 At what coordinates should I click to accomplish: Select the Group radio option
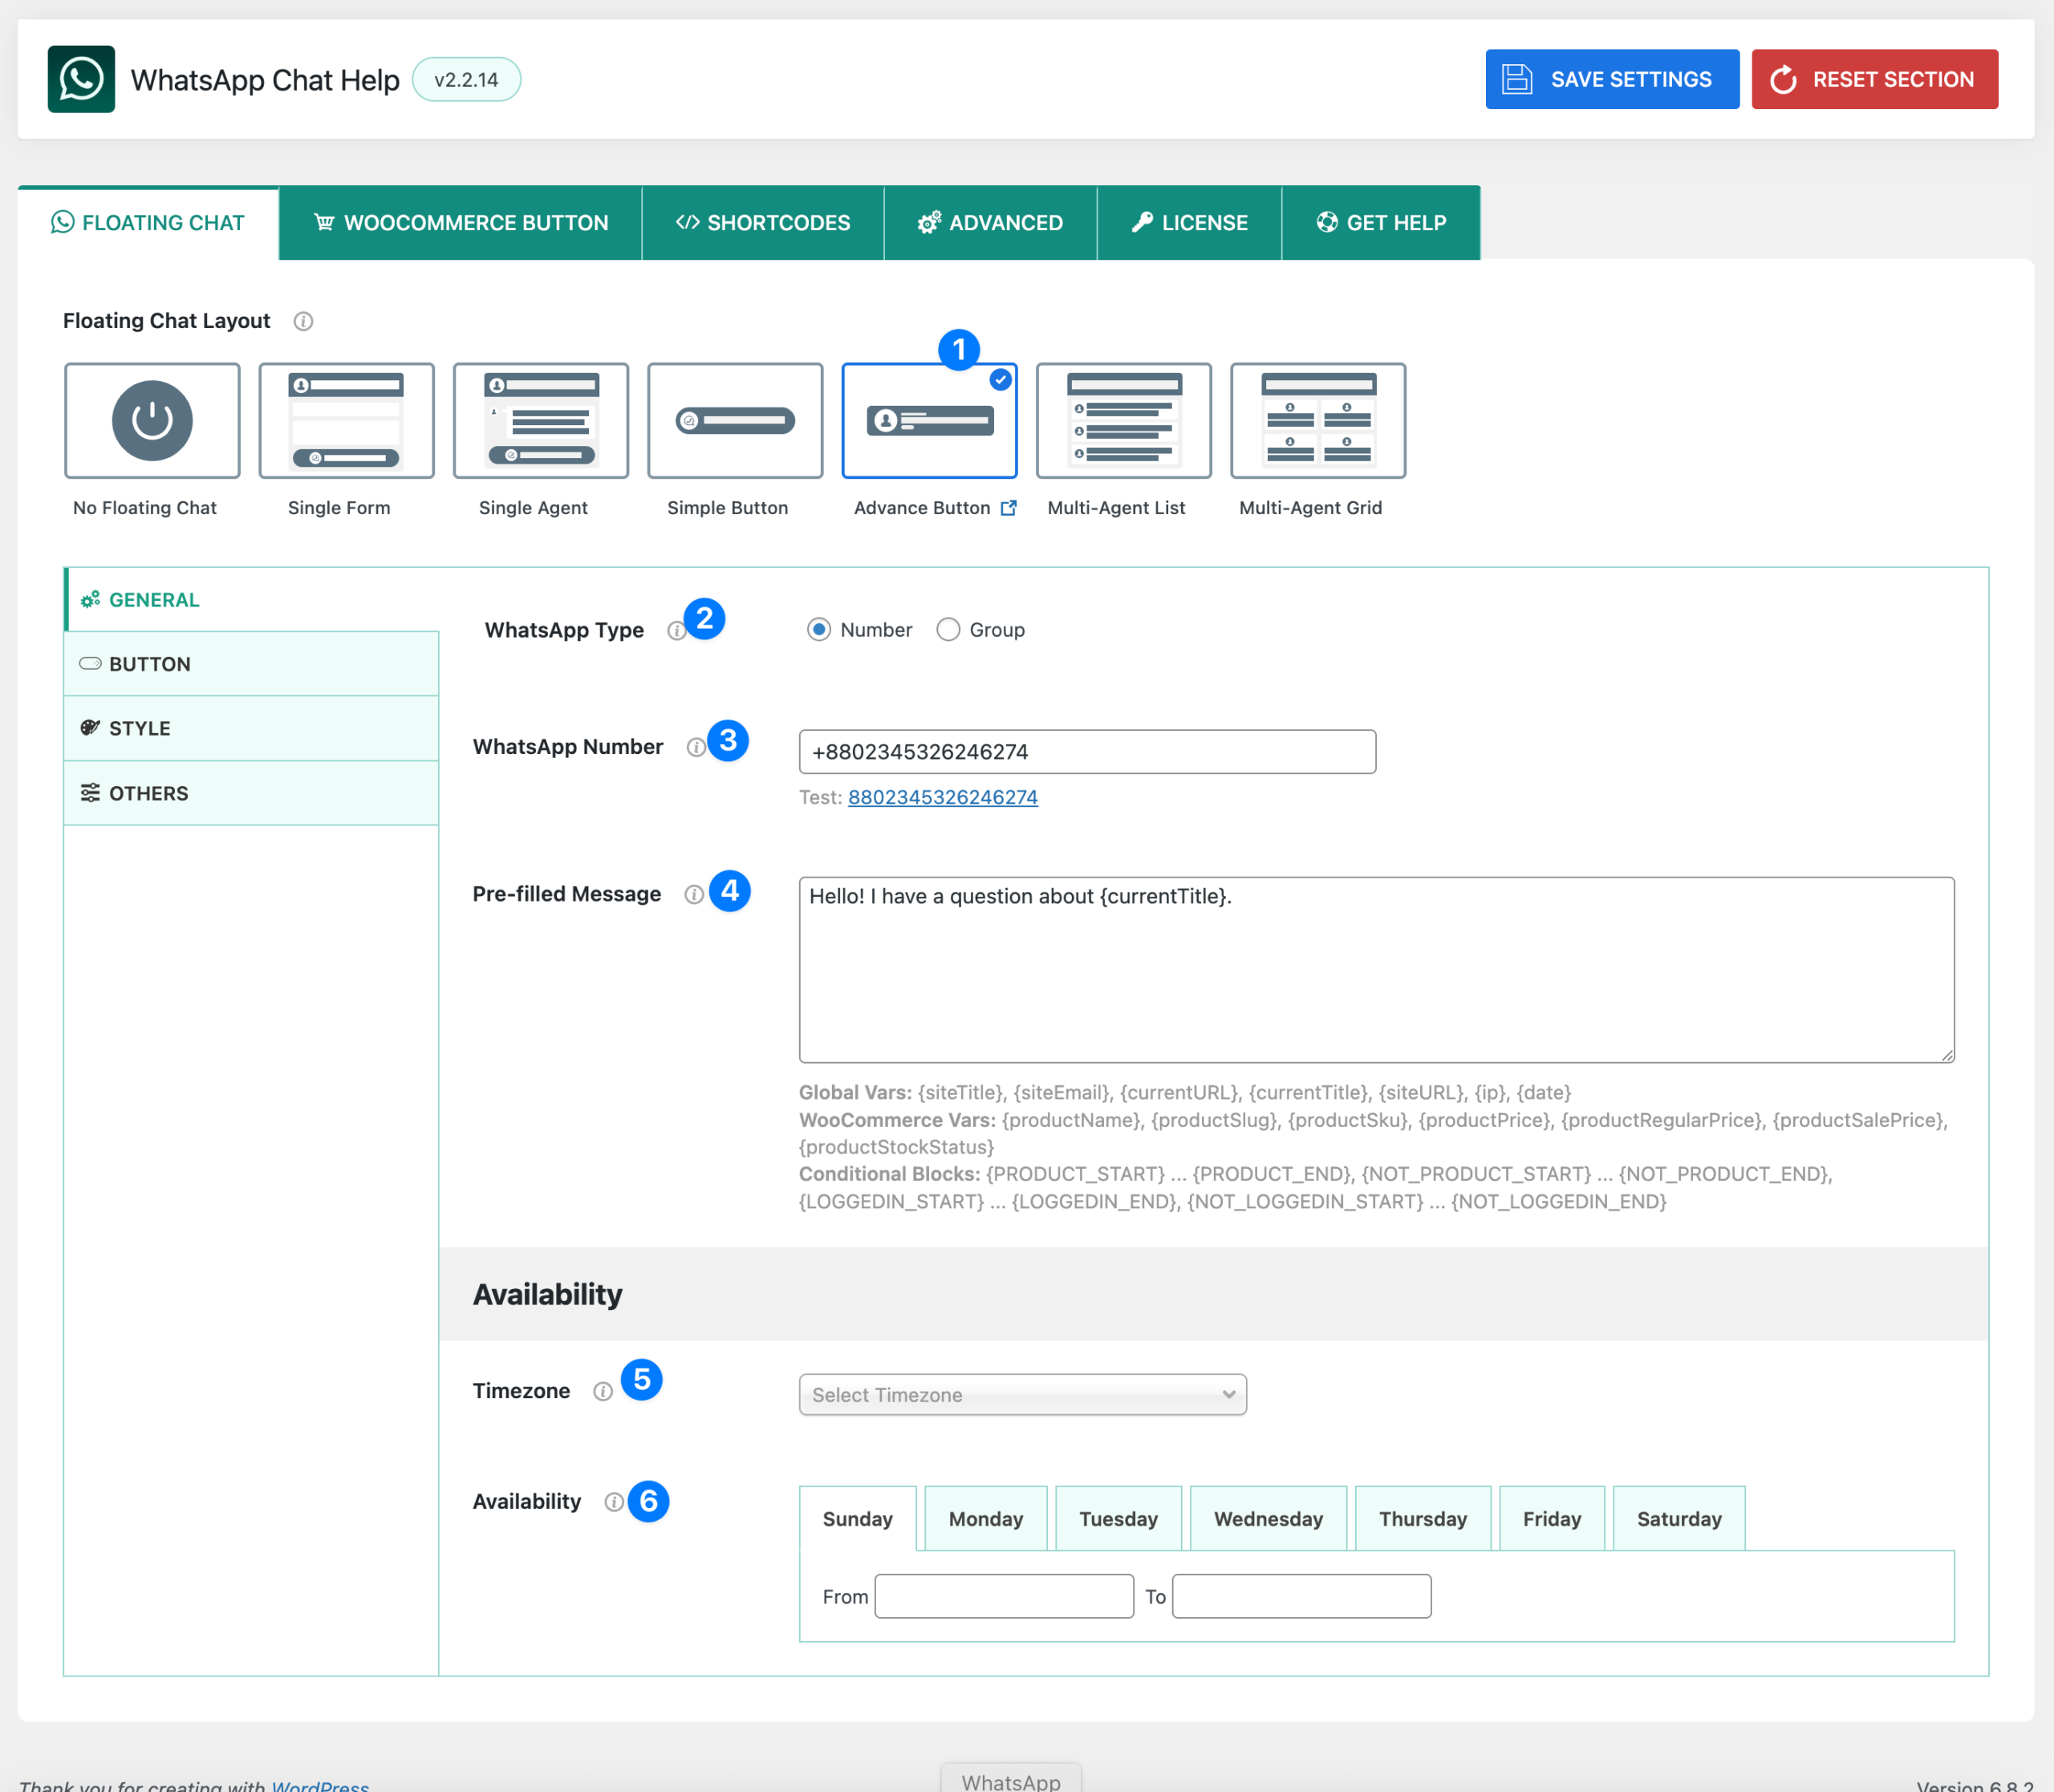[x=948, y=630]
